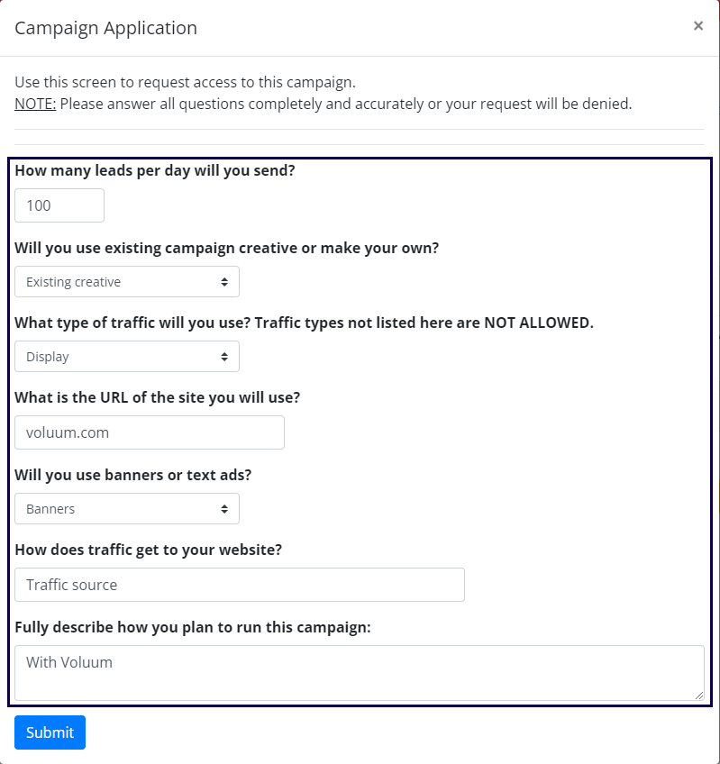Click the resize grip of the description textarea
Viewport: 720px width, 764px height.
tap(698, 695)
